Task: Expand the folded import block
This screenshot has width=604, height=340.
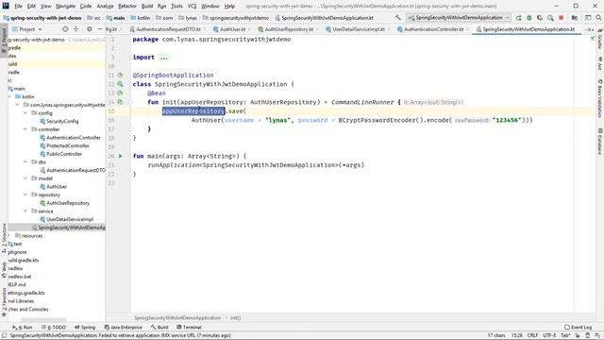Action: [164, 58]
